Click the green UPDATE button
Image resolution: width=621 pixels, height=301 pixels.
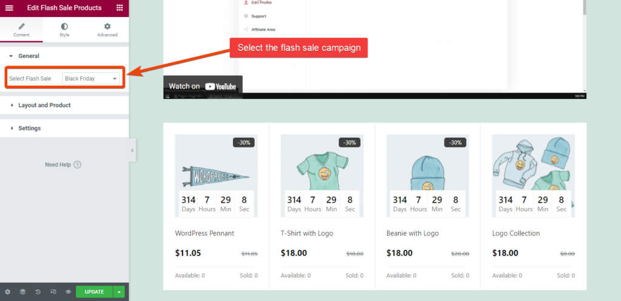click(94, 292)
